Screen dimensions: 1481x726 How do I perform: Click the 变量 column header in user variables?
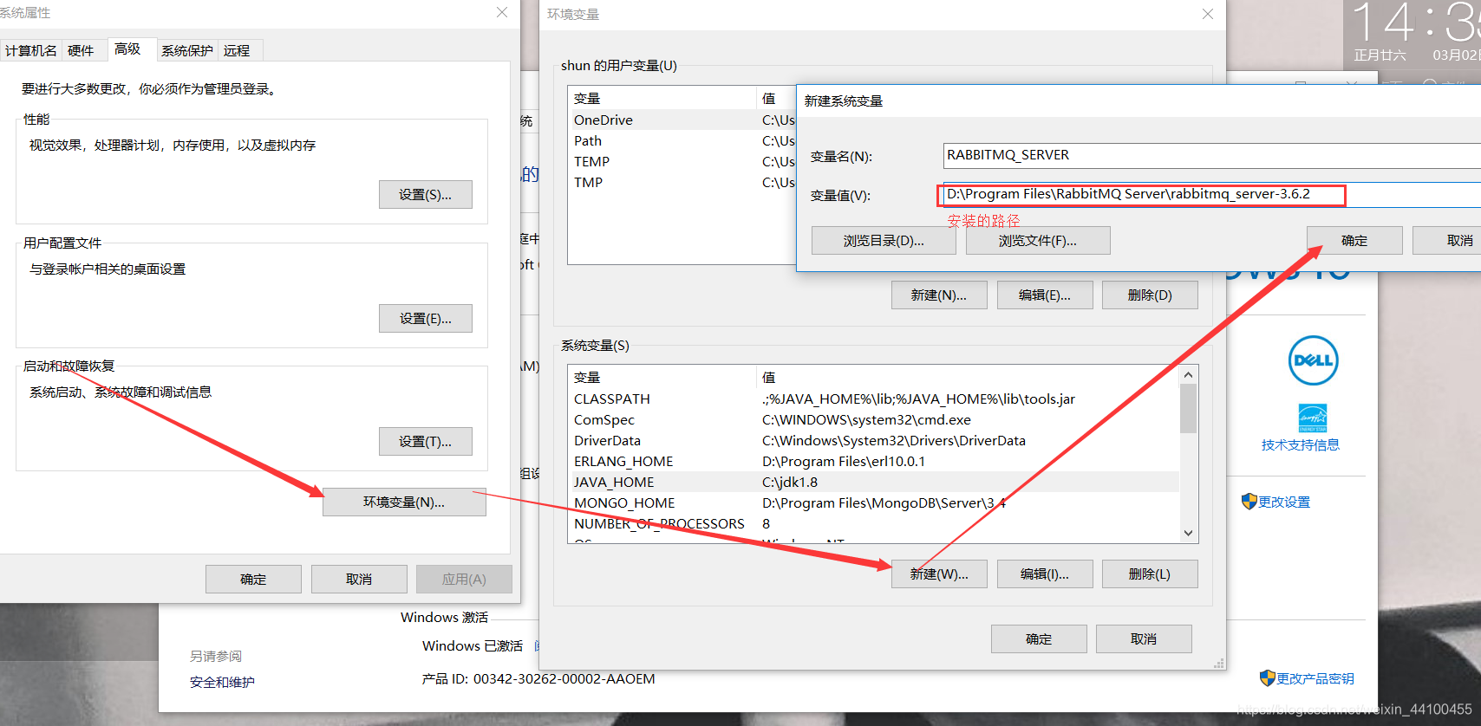pos(662,99)
